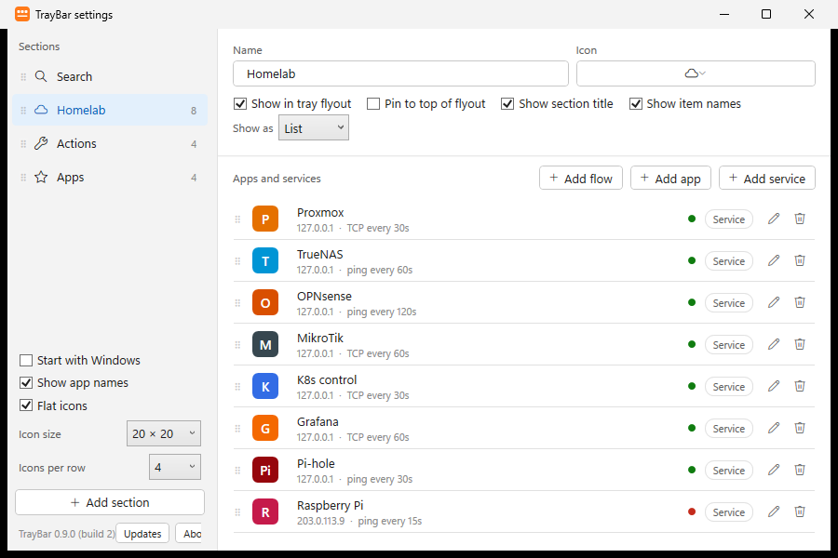Image resolution: width=838 pixels, height=558 pixels.
Task: Uncheck Show in tray flyout
Action: pyautogui.click(x=240, y=103)
